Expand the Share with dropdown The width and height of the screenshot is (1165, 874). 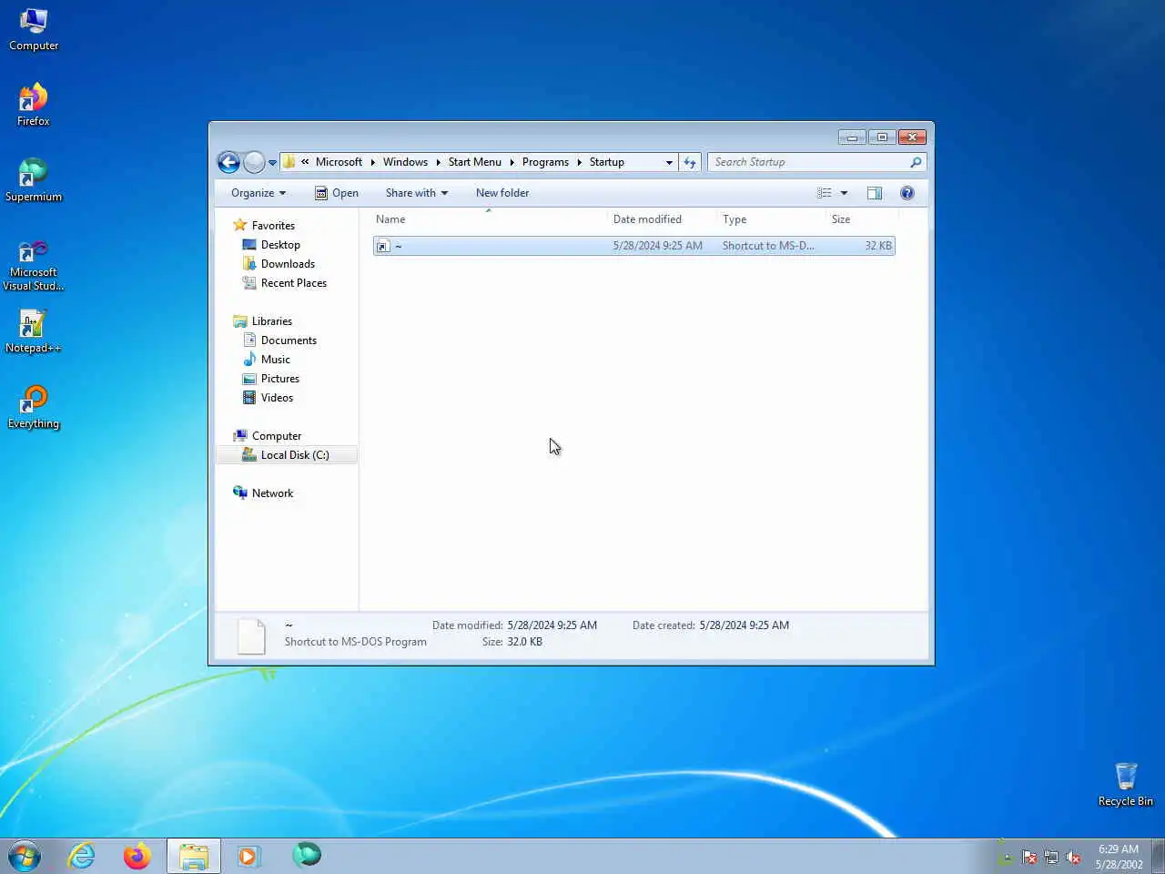417,193
